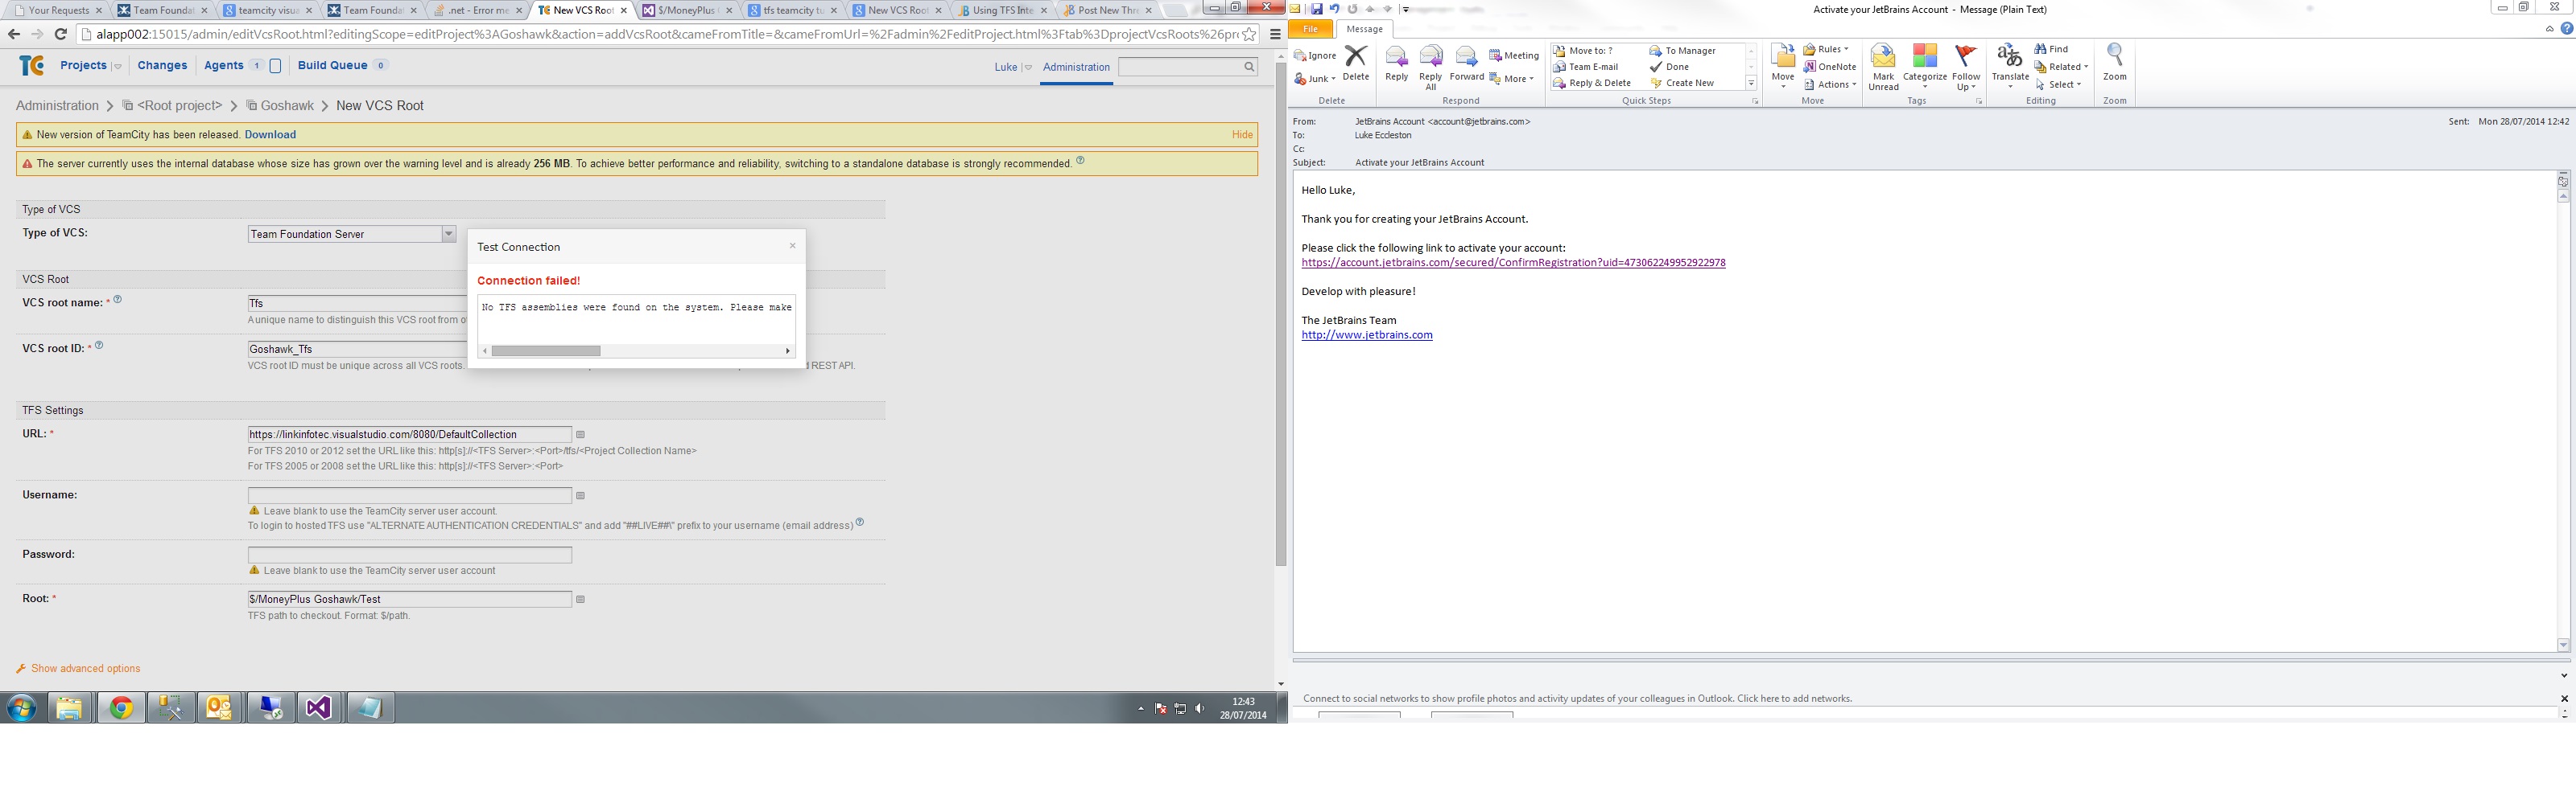Viewport: 2576px width, 791px height.
Task: Open the File tab in Outlook
Action: click(1310, 29)
